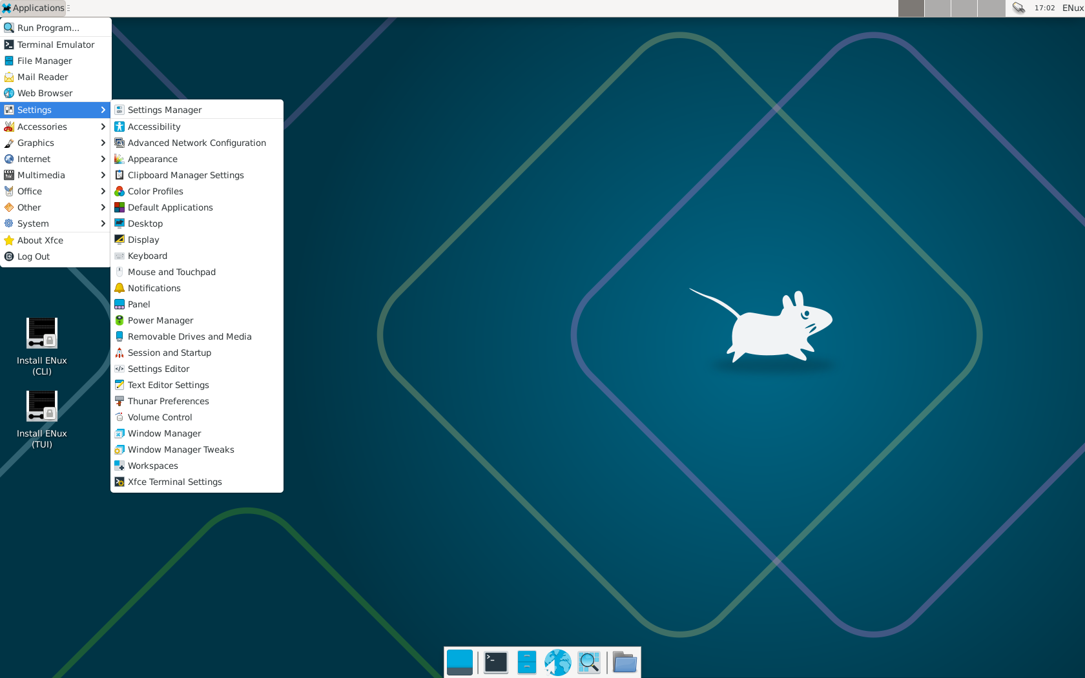
Task: Click the ENux user button in the panel
Action: pos(1073,8)
